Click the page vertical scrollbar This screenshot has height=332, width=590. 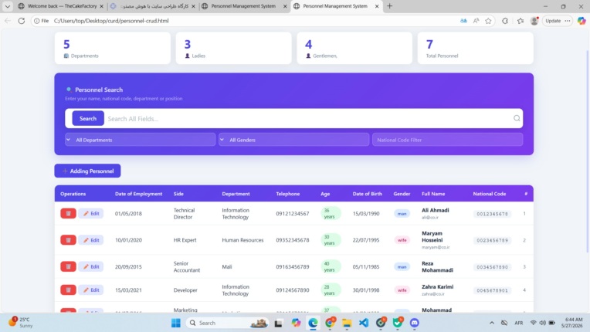[x=588, y=151]
